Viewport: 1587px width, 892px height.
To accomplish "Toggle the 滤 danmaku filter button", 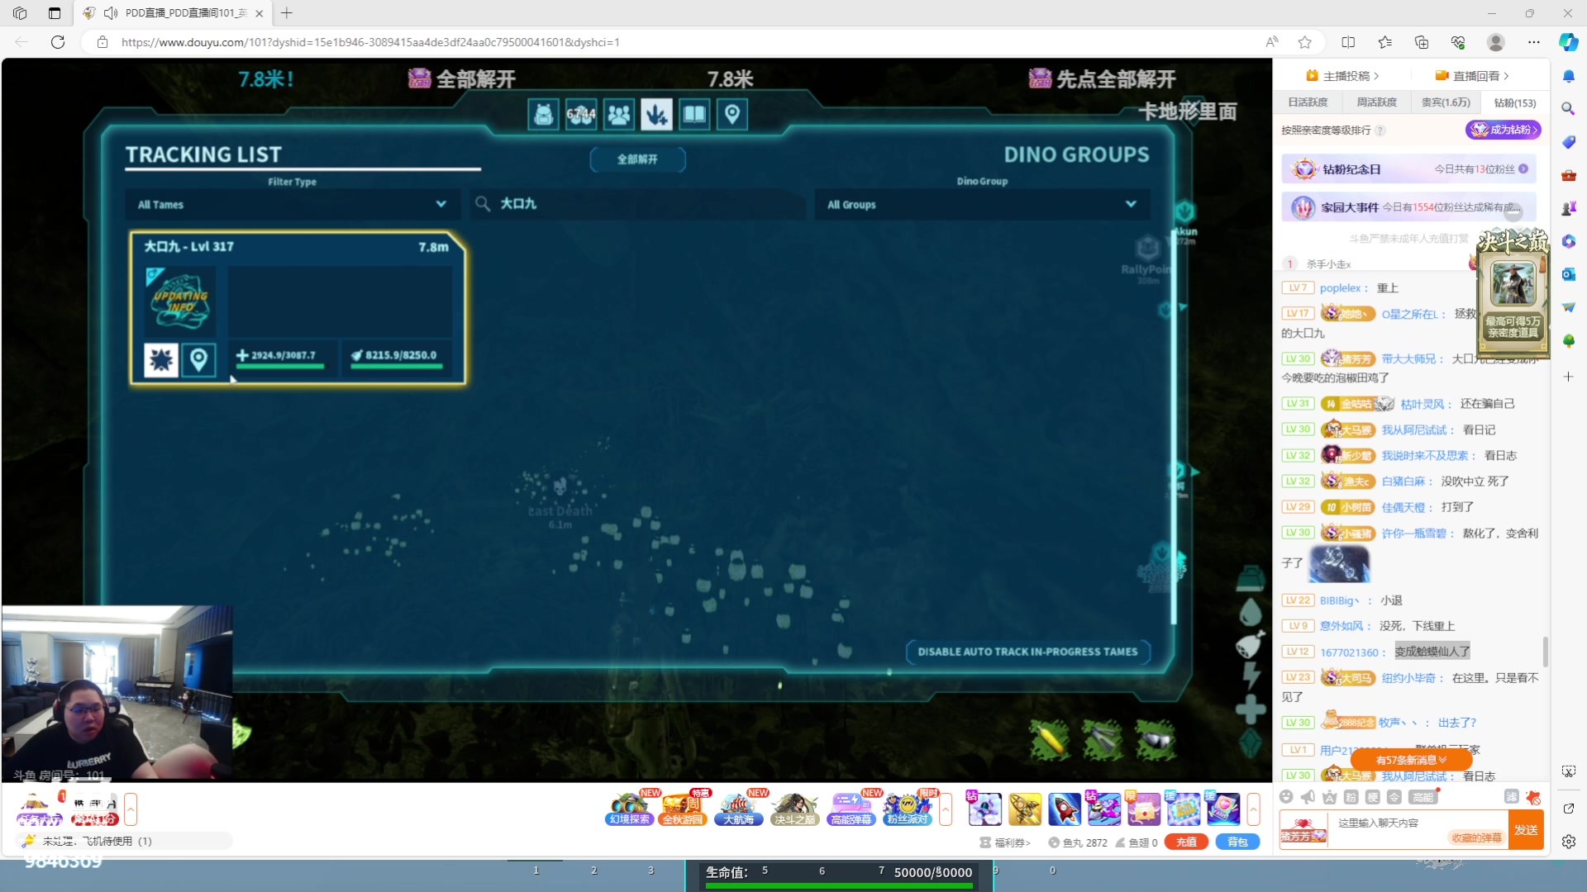I will click(x=1511, y=796).
